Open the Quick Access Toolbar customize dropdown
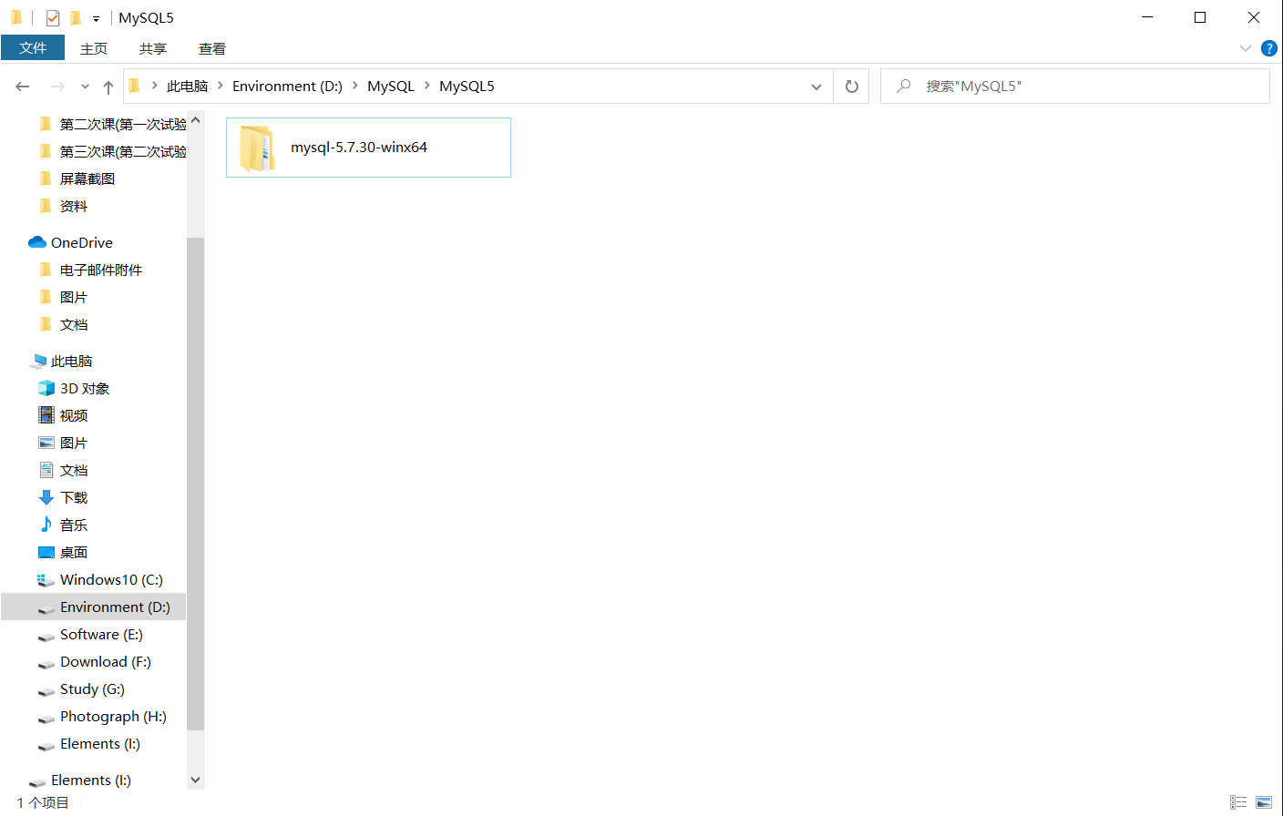The height and width of the screenshot is (816, 1283). point(95,17)
